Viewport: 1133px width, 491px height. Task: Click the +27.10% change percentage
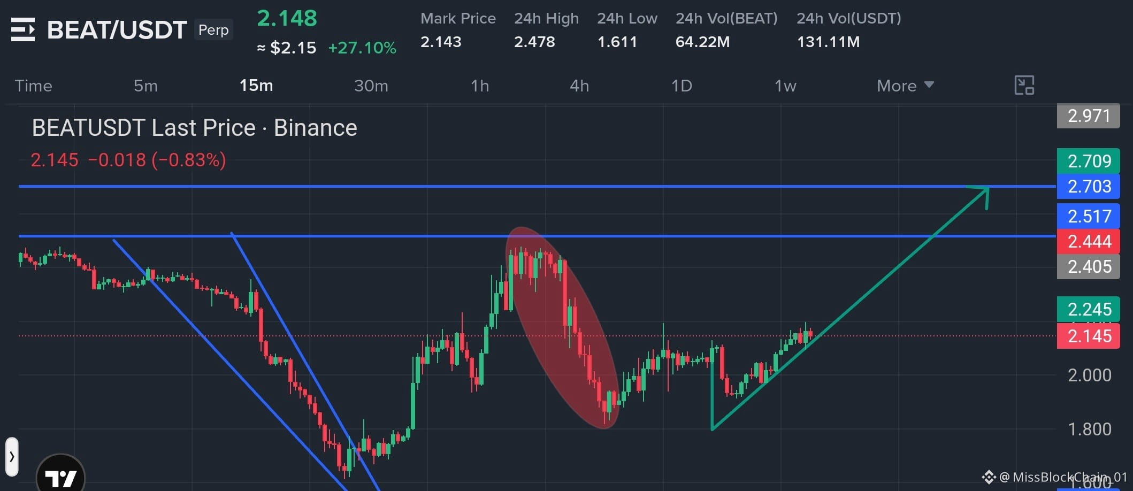coord(362,48)
